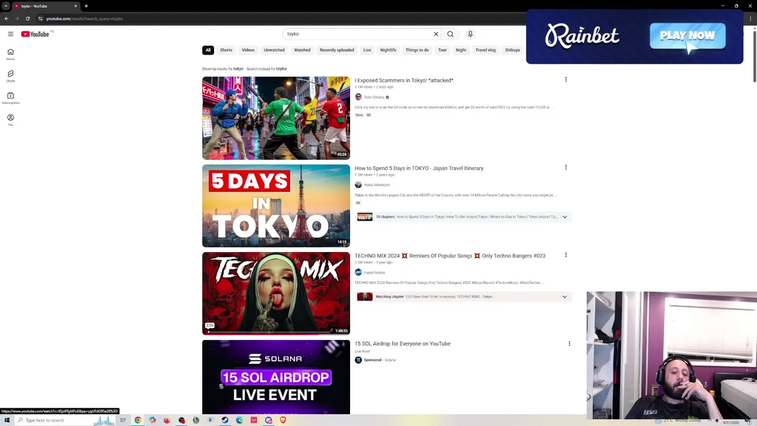Play the Techno Mix thumbnail
This screenshot has height=426, width=757.
pyautogui.click(x=276, y=293)
